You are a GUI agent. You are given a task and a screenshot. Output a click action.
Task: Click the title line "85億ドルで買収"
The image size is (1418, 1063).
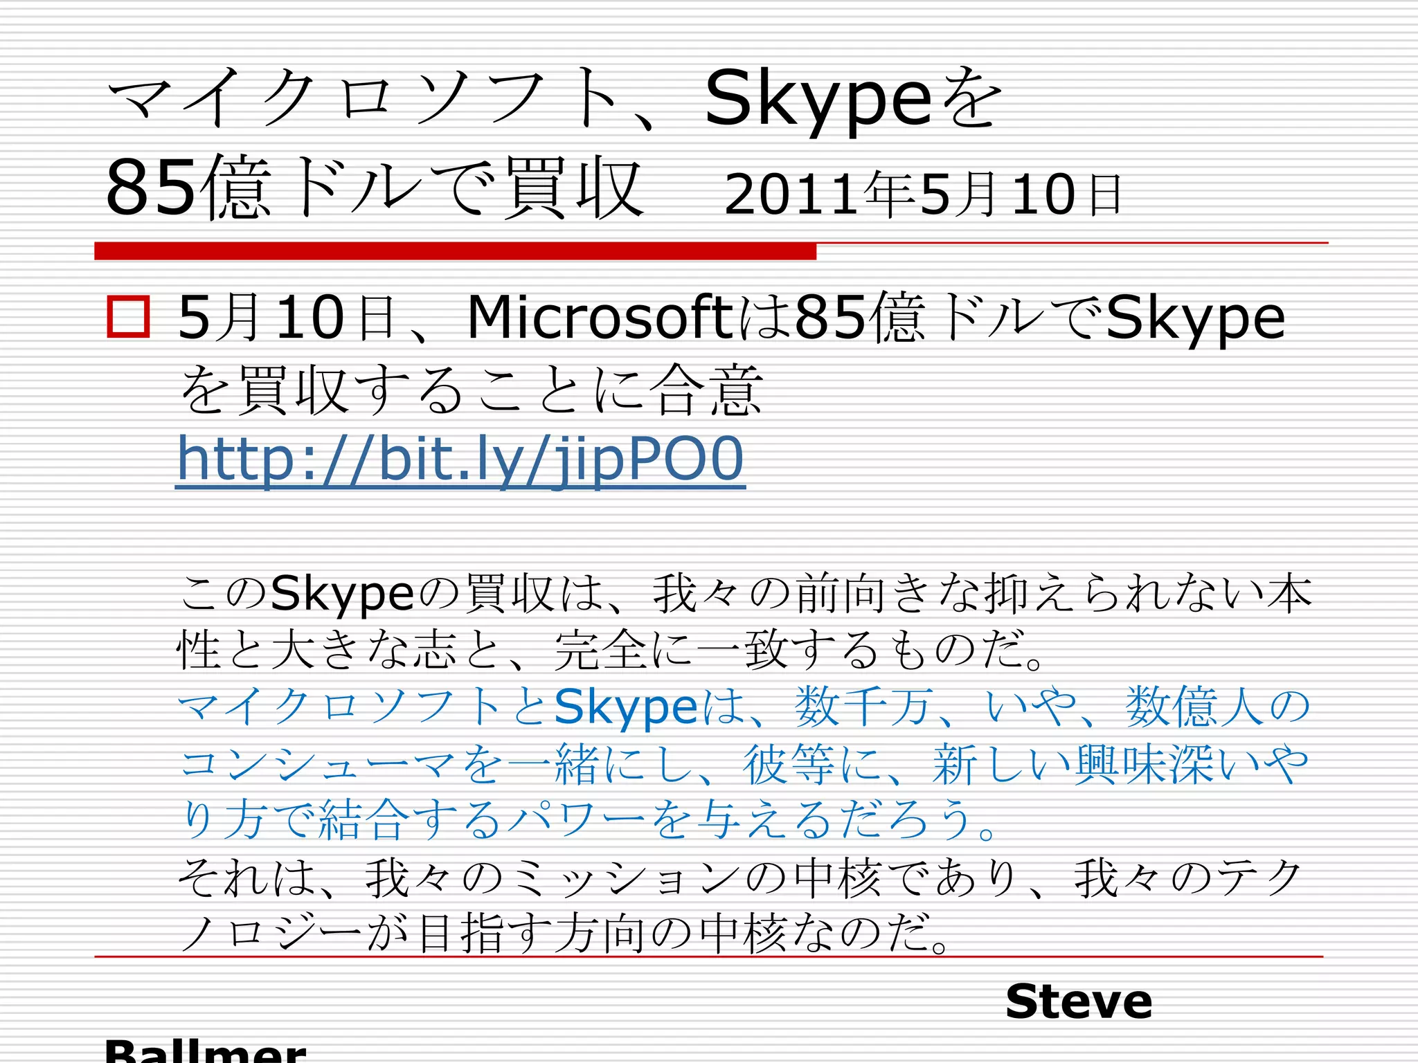pos(375,188)
